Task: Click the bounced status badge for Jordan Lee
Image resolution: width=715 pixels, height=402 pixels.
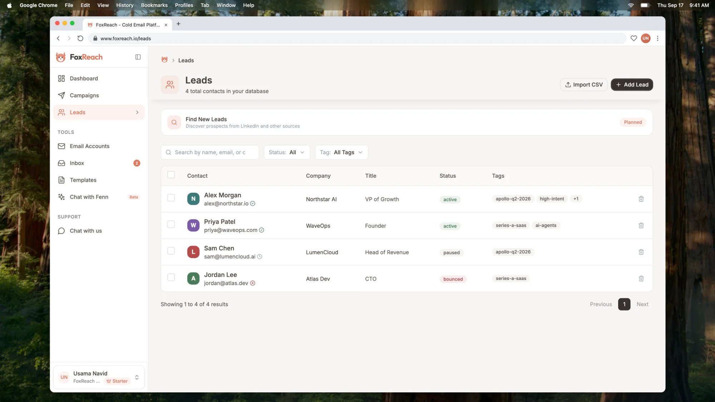Action: 453,279
